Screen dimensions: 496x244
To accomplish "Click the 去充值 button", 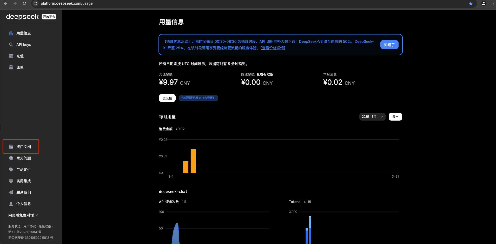I will tap(167, 98).
